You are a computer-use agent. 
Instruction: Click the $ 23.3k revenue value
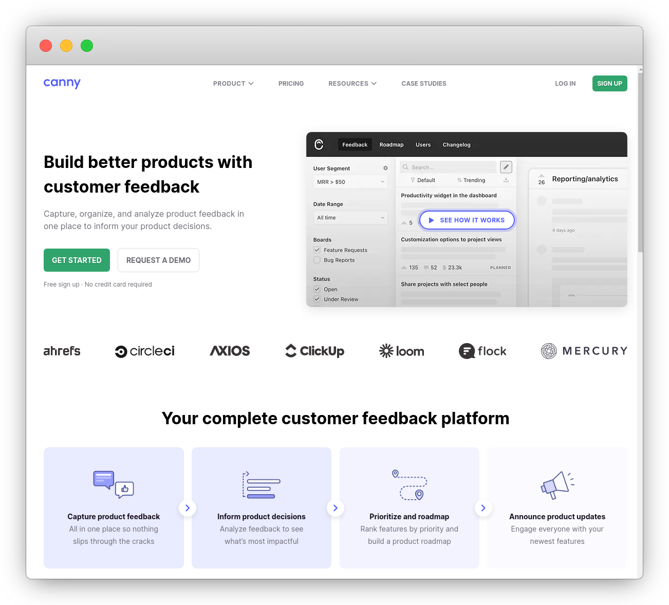[x=452, y=268]
